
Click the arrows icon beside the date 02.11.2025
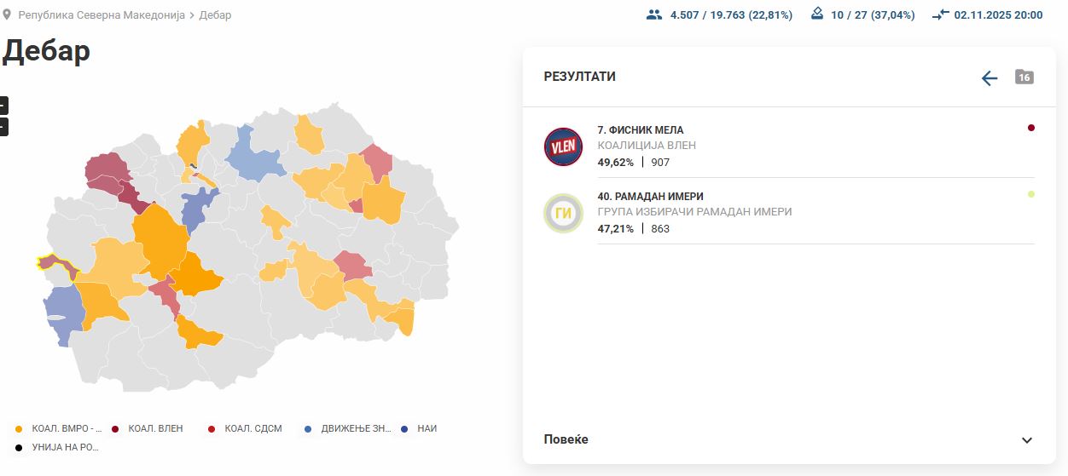click(x=941, y=14)
